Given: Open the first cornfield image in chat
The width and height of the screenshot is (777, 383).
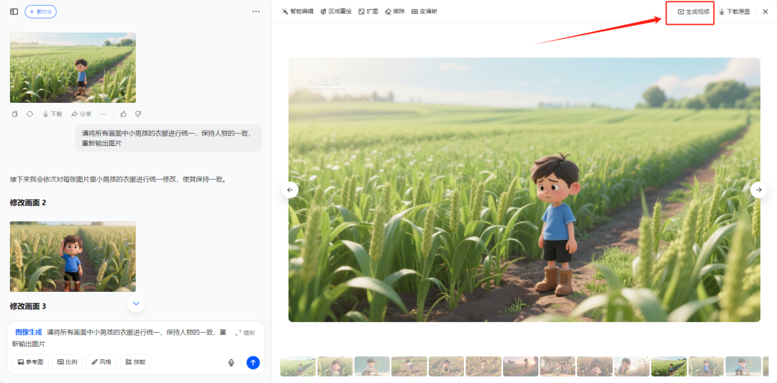Looking at the screenshot, I should tap(73, 68).
